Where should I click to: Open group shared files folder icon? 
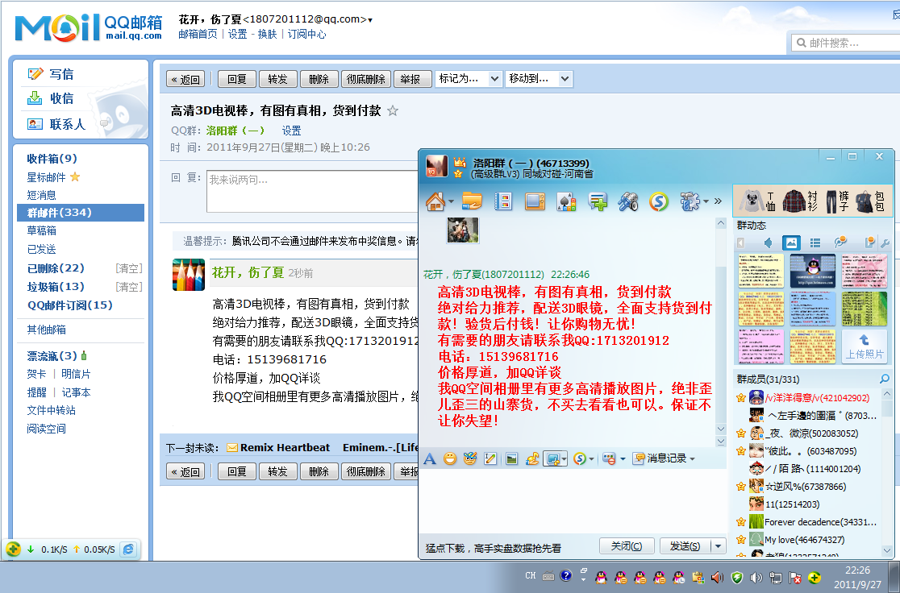[473, 201]
